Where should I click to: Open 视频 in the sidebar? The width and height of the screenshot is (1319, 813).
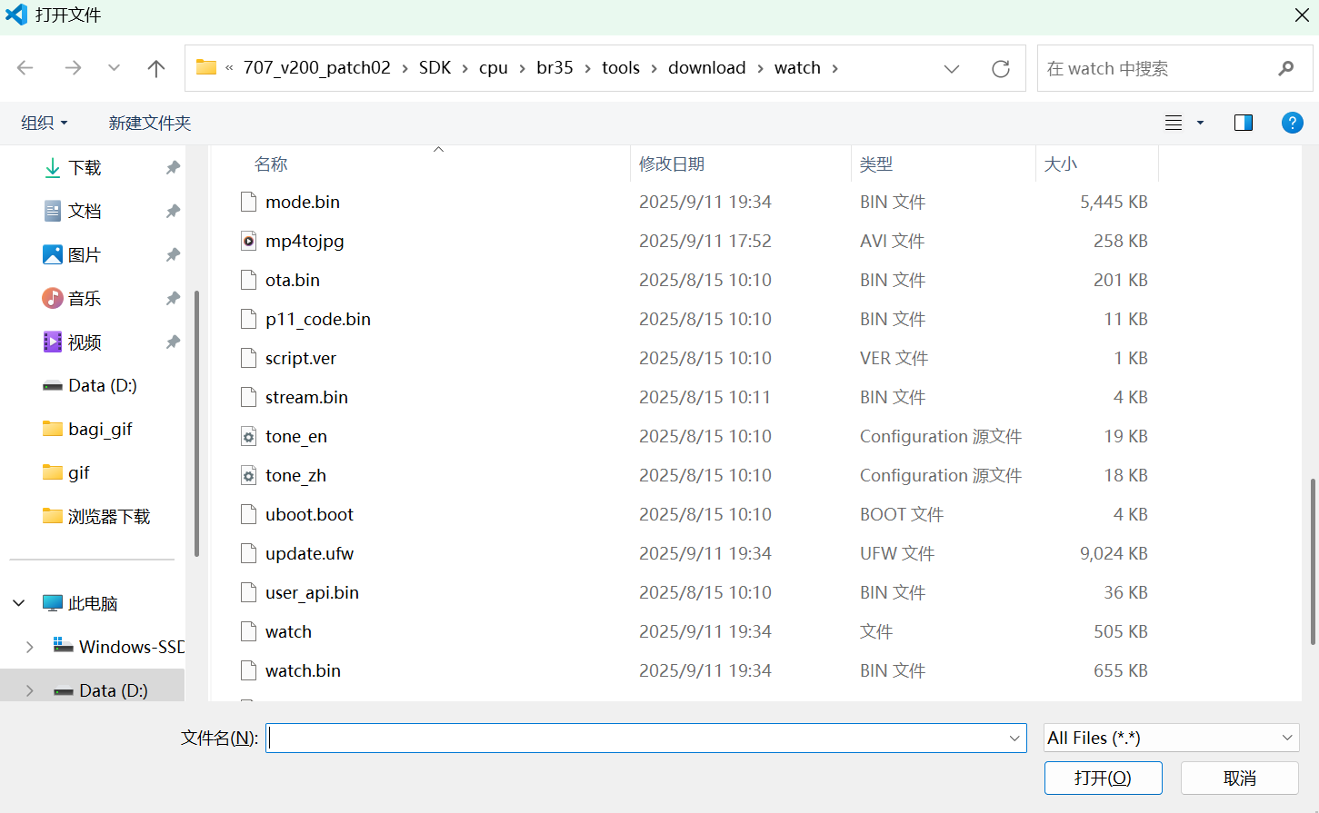85,342
